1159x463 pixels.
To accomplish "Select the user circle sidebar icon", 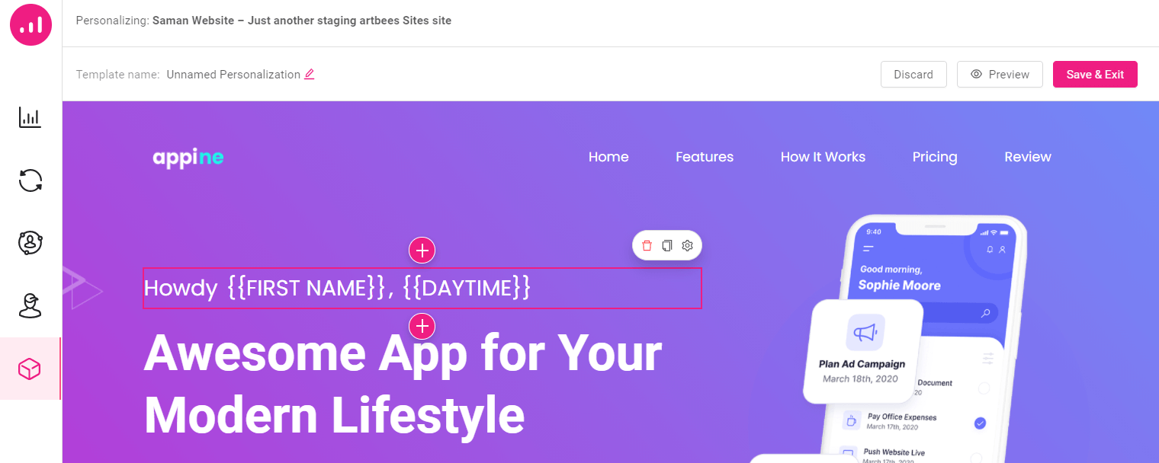I will (x=30, y=243).
